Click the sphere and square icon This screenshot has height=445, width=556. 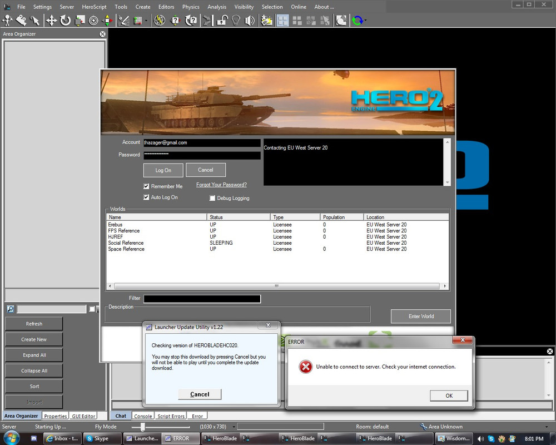[x=341, y=21]
